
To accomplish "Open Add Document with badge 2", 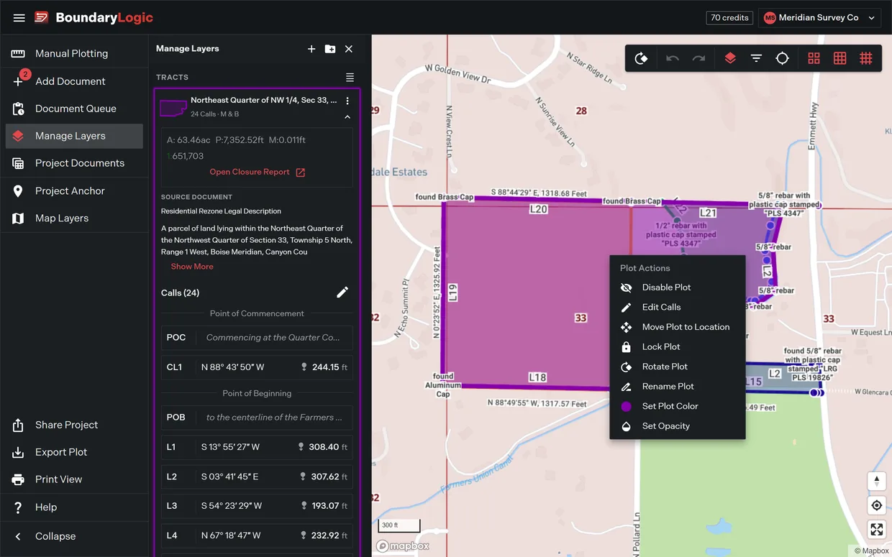I will (74, 81).
